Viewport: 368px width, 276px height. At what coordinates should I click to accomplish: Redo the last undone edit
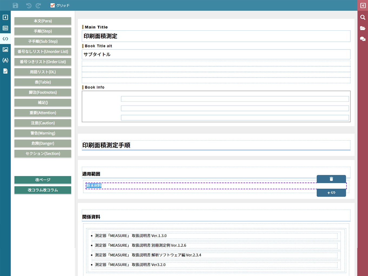point(38,5)
